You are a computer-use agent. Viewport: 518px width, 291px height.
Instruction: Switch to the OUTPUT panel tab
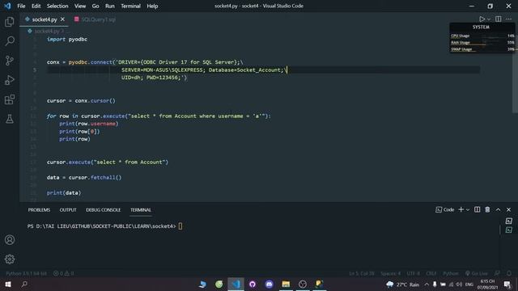(68, 210)
